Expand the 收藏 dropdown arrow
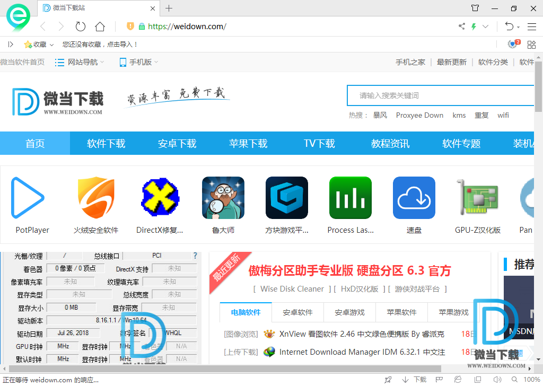The height and width of the screenshot is (386, 543). 51,45
